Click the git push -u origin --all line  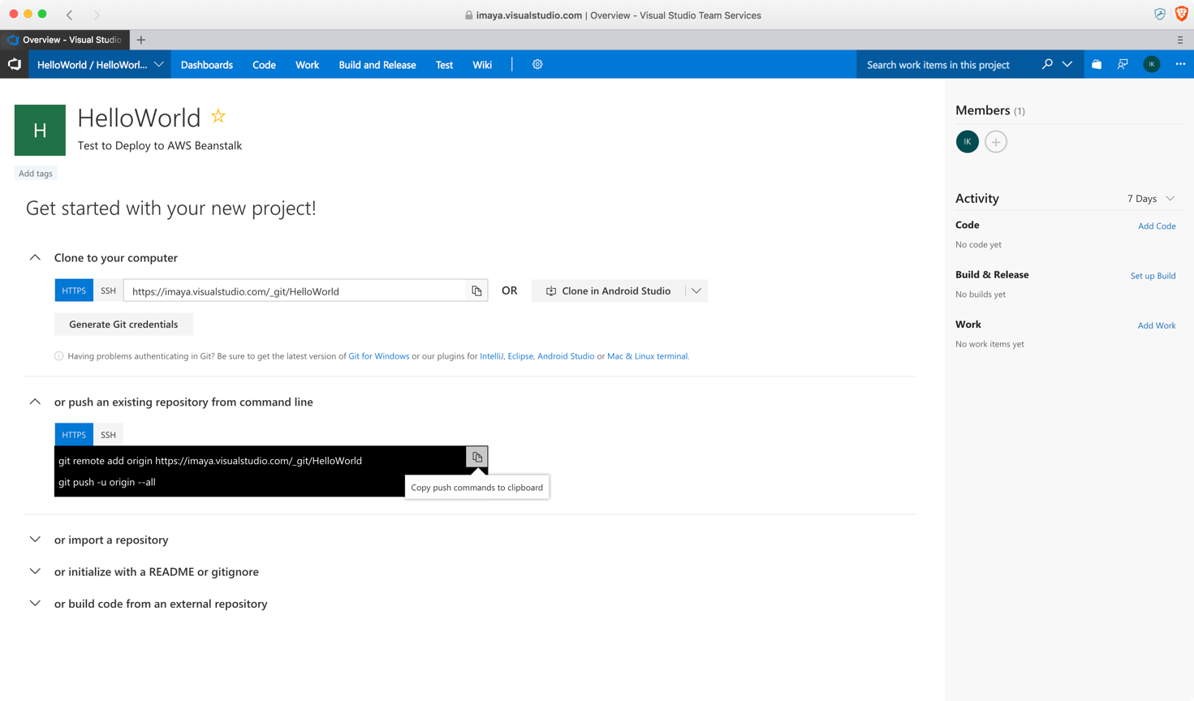[x=107, y=482]
